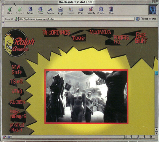
Task: Open the RzWeb Related dropdown arrow
Action: point(141,18)
